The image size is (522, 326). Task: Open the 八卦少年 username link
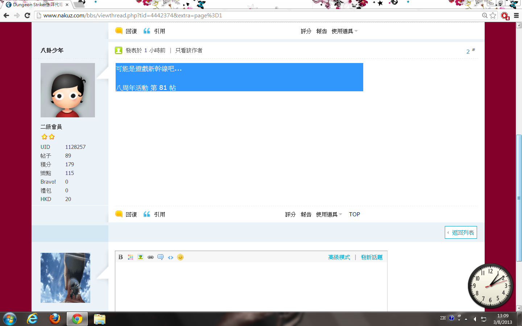point(52,50)
